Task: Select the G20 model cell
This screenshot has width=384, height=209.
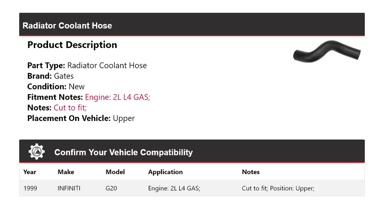Action: [111, 188]
